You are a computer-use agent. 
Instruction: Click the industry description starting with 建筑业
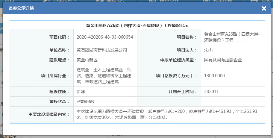[104, 76]
